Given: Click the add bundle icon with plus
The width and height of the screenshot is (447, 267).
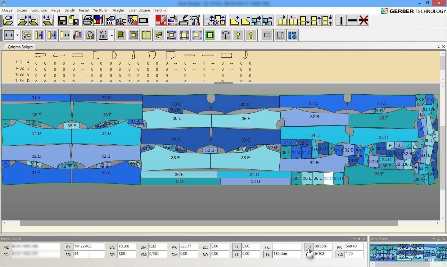Looking at the screenshot, I should tap(256, 20).
